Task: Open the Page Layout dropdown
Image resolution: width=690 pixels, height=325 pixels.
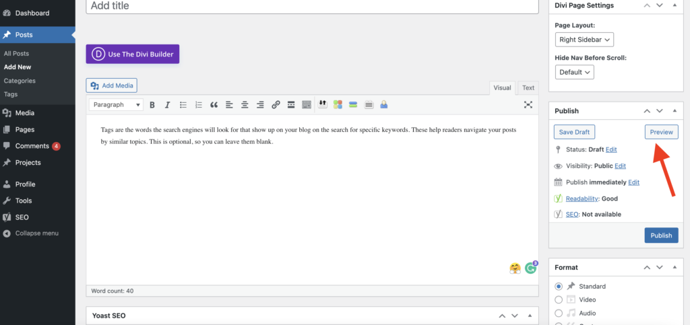Action: [x=584, y=40]
